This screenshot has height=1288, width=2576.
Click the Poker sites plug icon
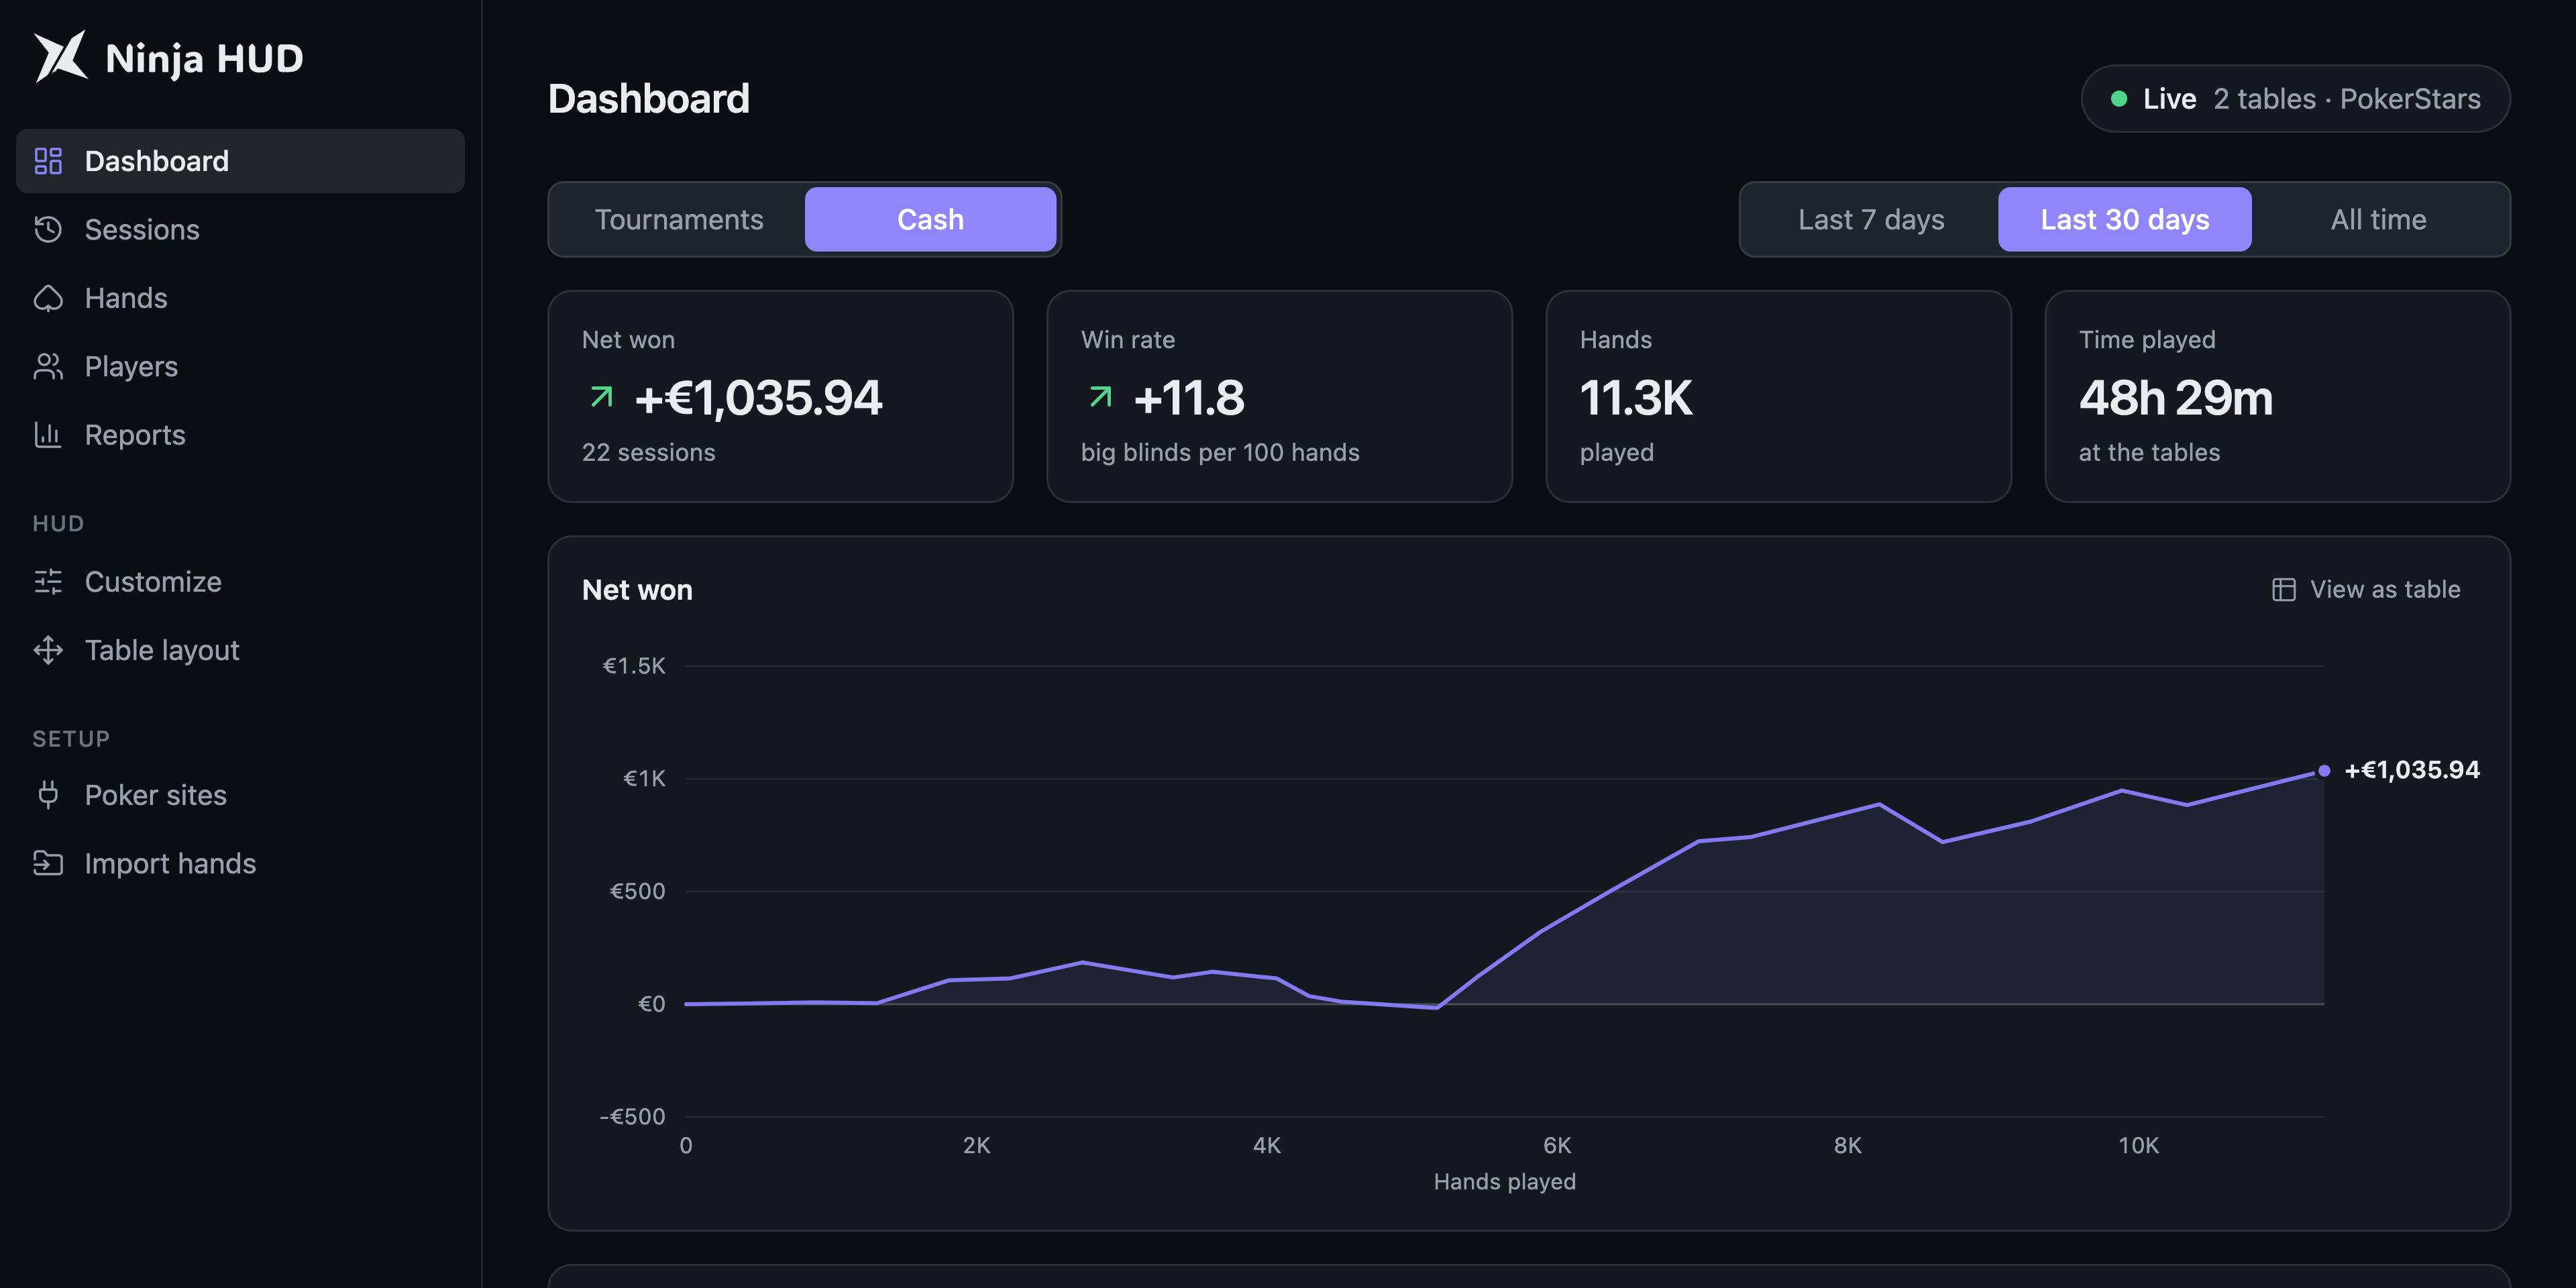pyautogui.click(x=48, y=795)
